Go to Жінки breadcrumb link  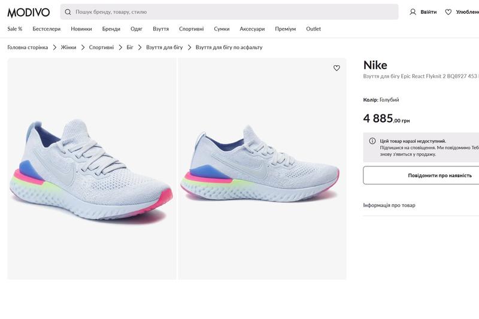tap(68, 47)
